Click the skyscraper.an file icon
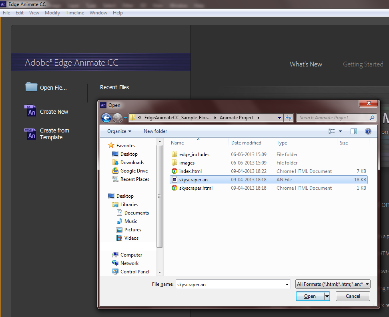Viewport: 389px width, 317px height. [174, 180]
